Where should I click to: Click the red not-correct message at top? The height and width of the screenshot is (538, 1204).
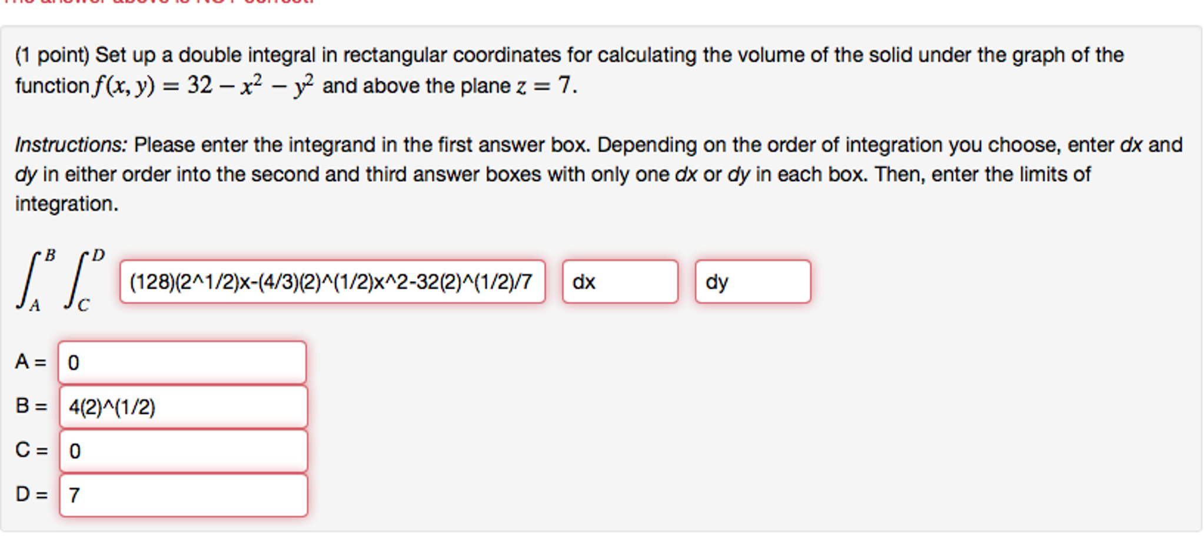tap(158, 2)
